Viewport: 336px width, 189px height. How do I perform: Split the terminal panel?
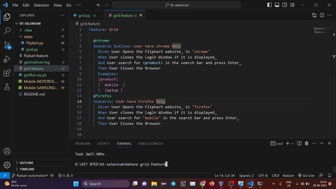coord(299,143)
